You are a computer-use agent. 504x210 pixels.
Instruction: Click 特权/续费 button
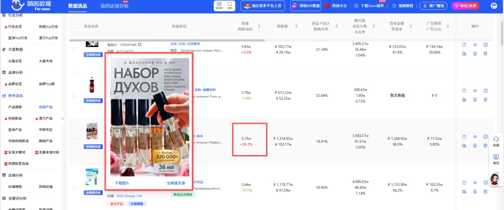(465, 6)
